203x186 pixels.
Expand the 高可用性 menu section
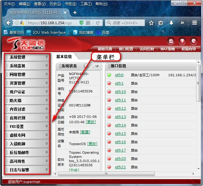(27, 161)
